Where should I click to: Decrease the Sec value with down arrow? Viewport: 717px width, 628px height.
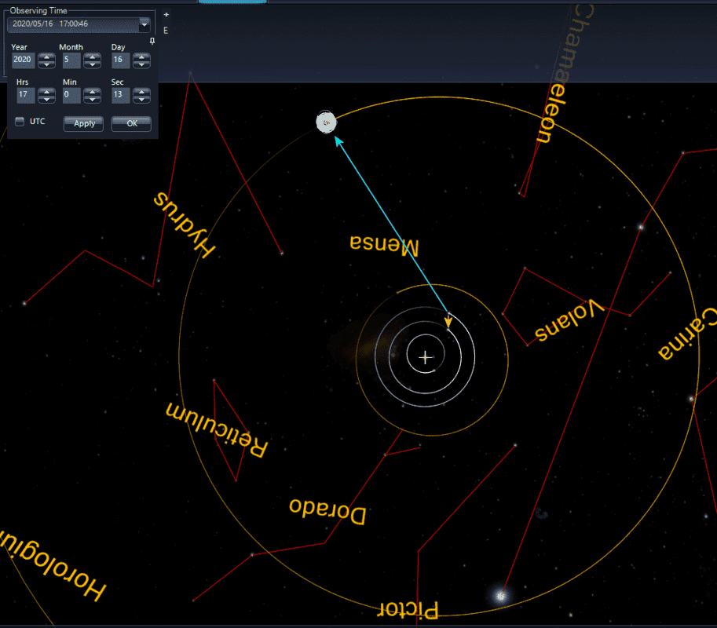(141, 99)
